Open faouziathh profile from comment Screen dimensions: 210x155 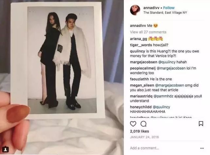tap(139, 79)
